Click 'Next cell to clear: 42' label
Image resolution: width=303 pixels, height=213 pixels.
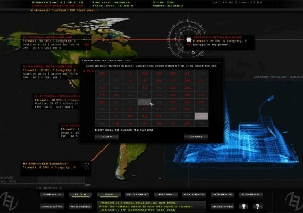tap(124, 130)
